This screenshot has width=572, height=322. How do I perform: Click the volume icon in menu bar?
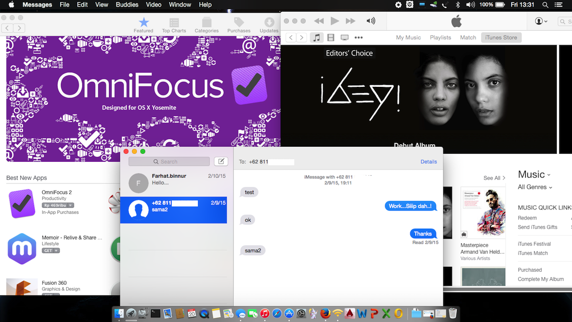click(x=470, y=5)
